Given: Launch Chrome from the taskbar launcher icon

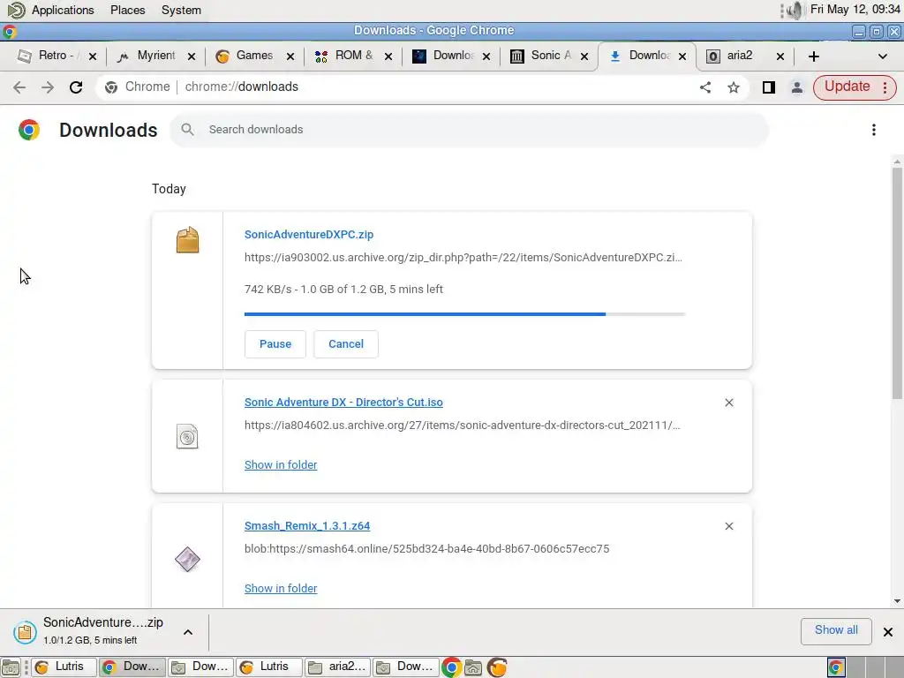Looking at the screenshot, I should [451, 667].
